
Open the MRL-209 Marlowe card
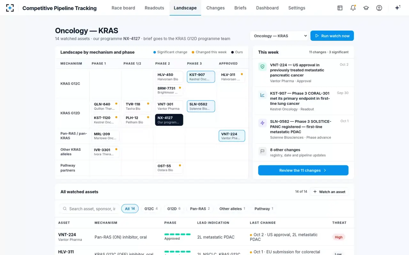(x=105, y=136)
